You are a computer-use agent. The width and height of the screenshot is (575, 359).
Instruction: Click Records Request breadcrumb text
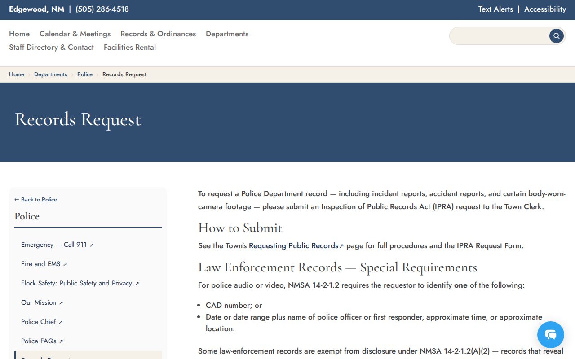(x=124, y=74)
